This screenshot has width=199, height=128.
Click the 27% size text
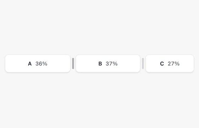174,64
